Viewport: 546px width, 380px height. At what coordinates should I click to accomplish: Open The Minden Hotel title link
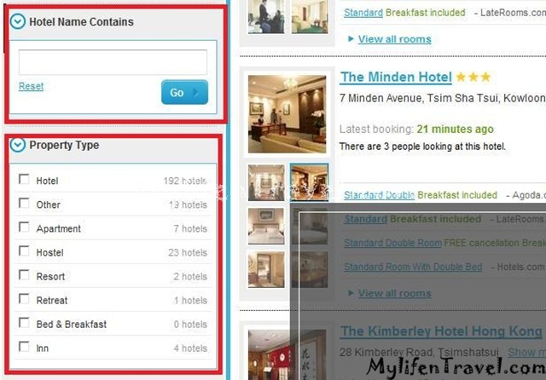point(396,77)
